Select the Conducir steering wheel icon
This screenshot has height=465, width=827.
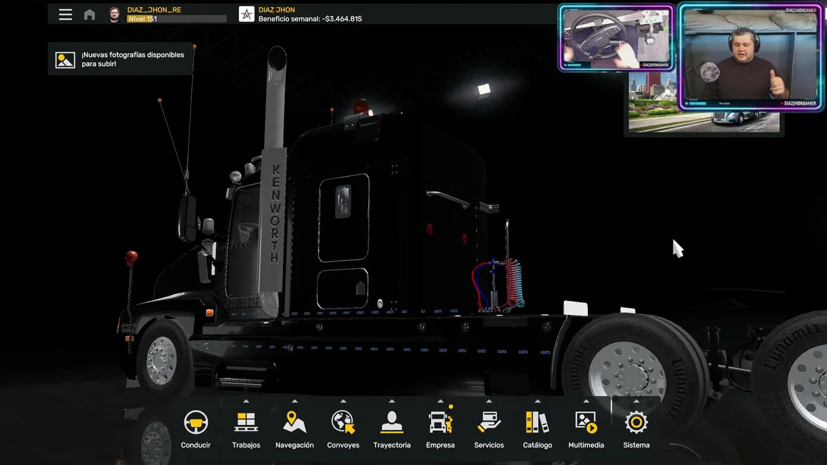[x=196, y=422]
